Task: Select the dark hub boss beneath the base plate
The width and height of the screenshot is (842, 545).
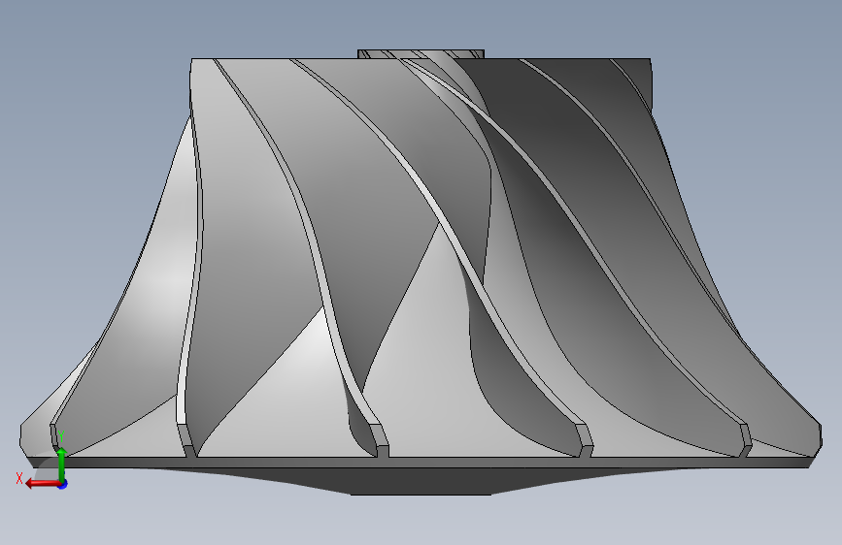Action: pyautogui.click(x=421, y=481)
